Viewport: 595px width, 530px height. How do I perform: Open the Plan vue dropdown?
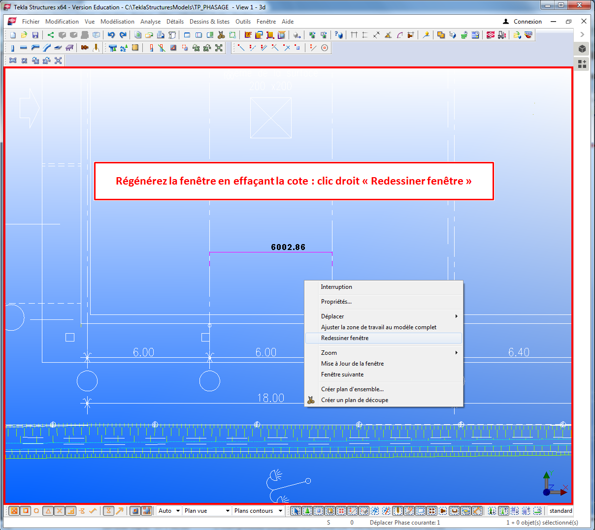click(x=207, y=511)
